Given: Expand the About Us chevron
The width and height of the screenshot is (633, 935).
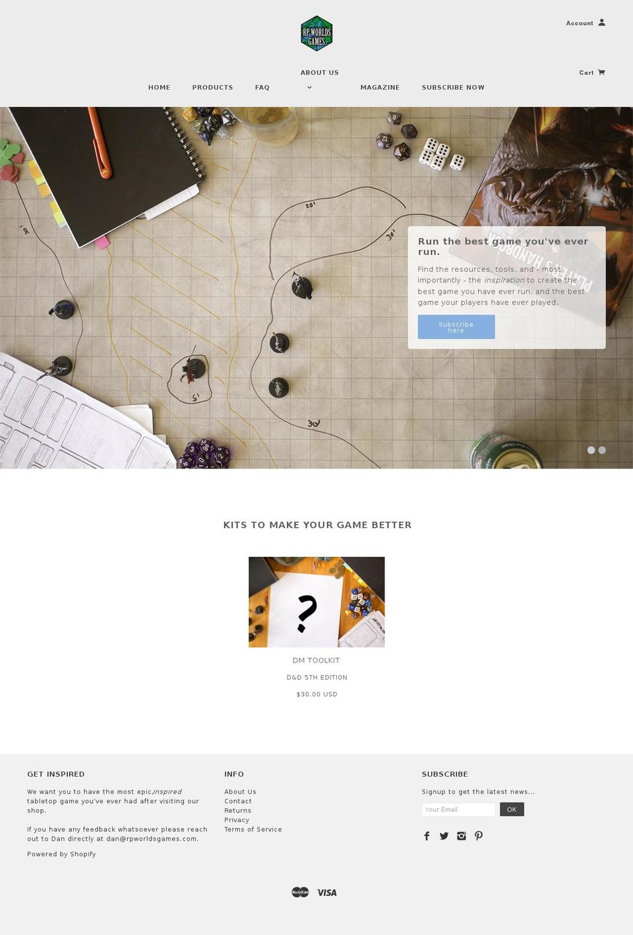Looking at the screenshot, I should point(309,87).
